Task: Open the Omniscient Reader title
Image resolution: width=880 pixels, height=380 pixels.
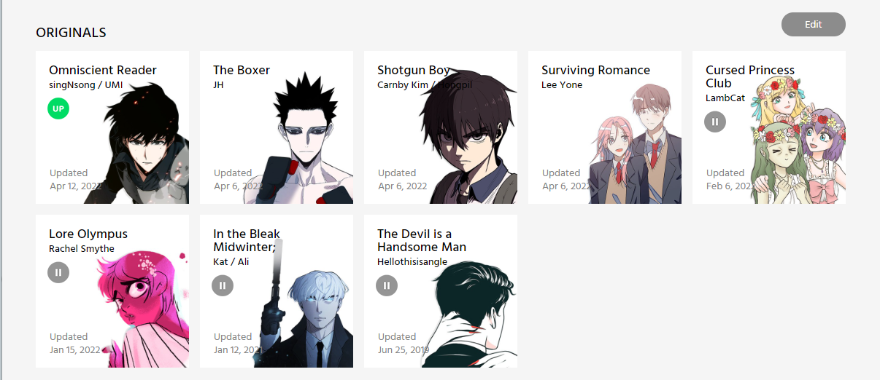Action: [x=103, y=71]
